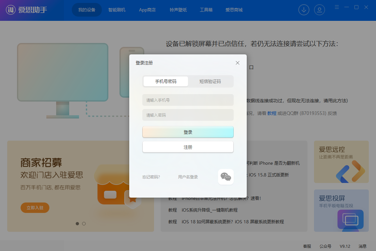Focus the 请输入密码 field
This screenshot has width=376, height=251.
[x=188, y=115]
